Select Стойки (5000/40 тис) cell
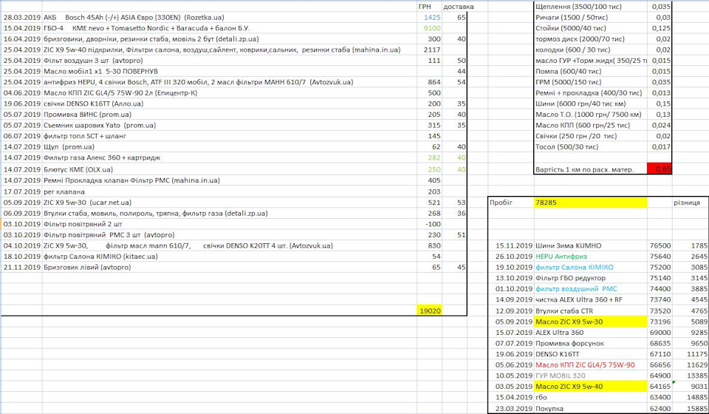The width and height of the screenshot is (709, 414). pos(591,28)
